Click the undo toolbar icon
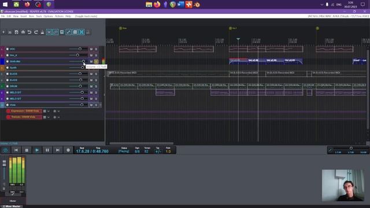 click(29, 32)
